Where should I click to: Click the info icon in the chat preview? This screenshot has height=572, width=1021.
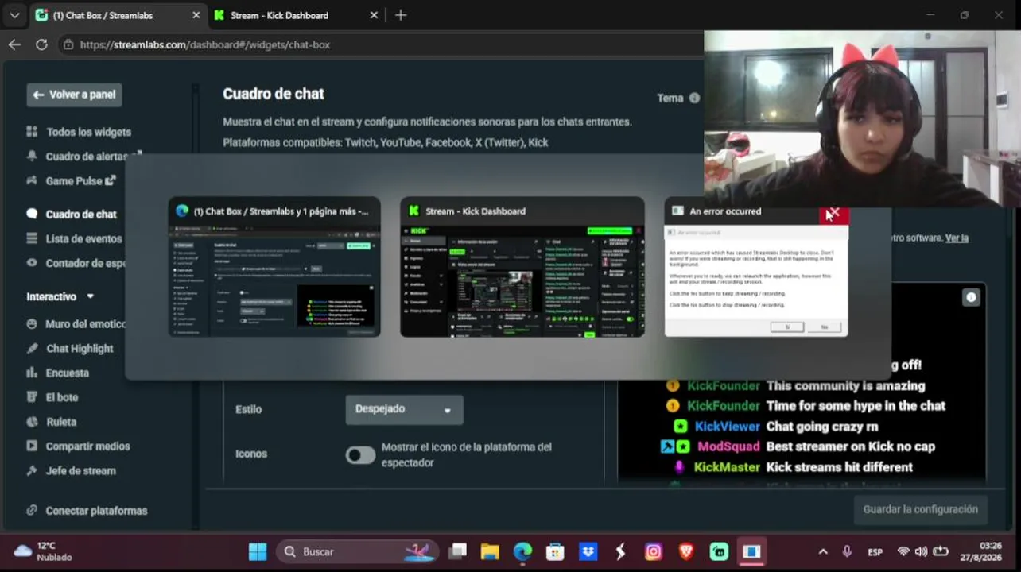click(x=971, y=297)
